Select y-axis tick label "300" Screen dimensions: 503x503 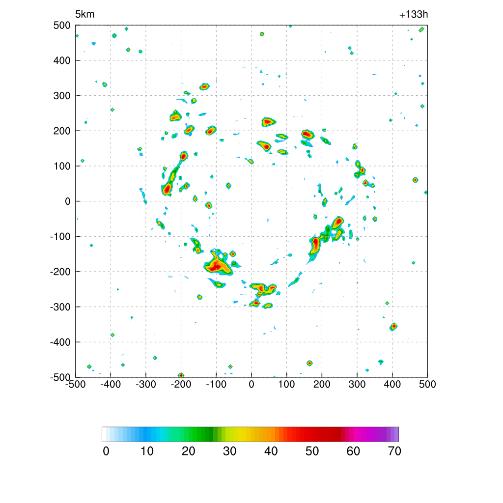tap(62, 96)
